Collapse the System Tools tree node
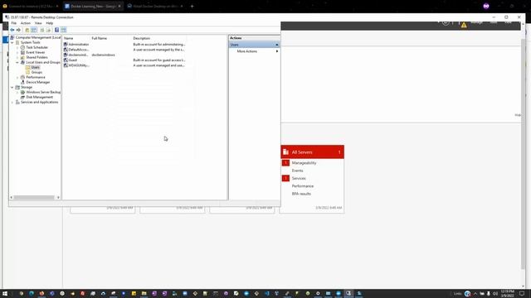The height and width of the screenshot is (298, 531). [12, 42]
